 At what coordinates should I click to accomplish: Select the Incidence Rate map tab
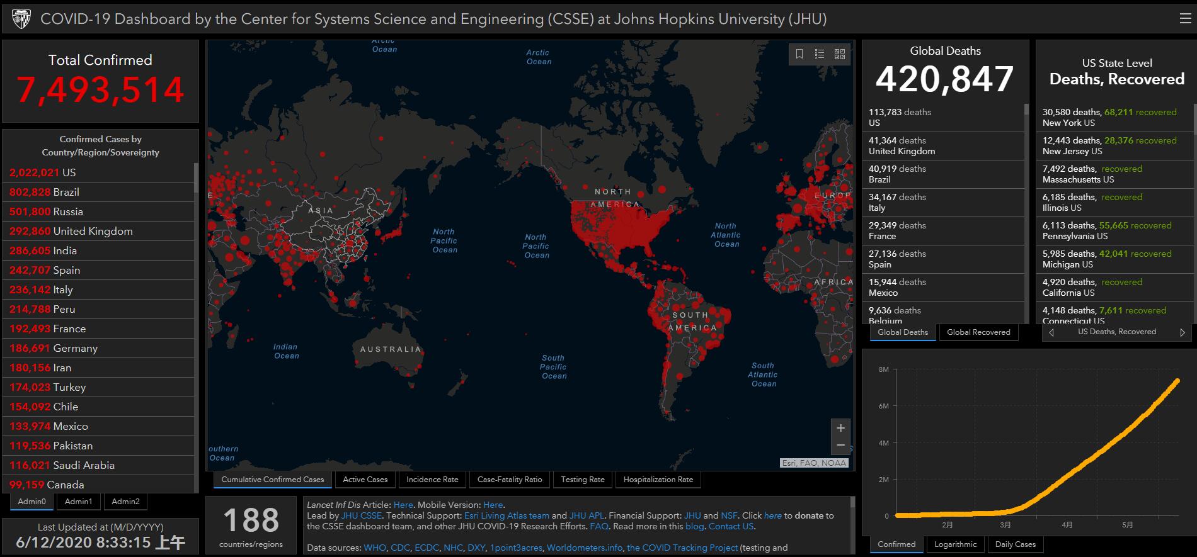(x=432, y=480)
